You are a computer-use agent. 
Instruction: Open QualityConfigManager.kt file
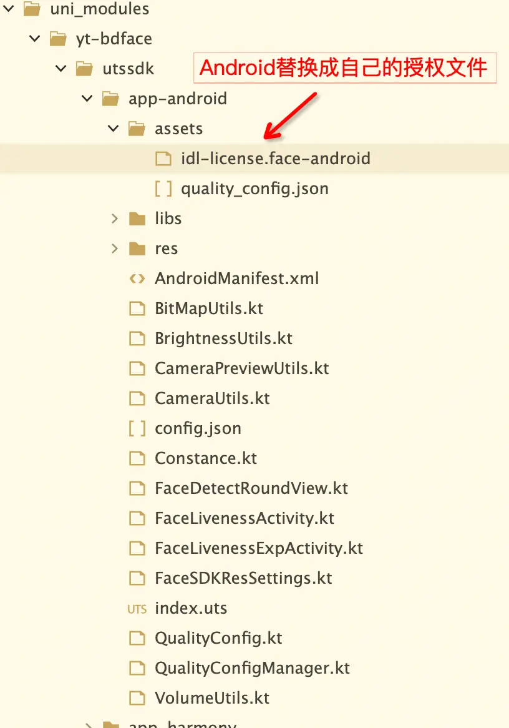(252, 668)
